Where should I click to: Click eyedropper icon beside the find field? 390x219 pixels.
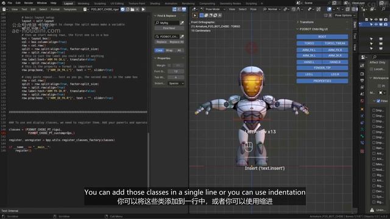click(x=182, y=23)
